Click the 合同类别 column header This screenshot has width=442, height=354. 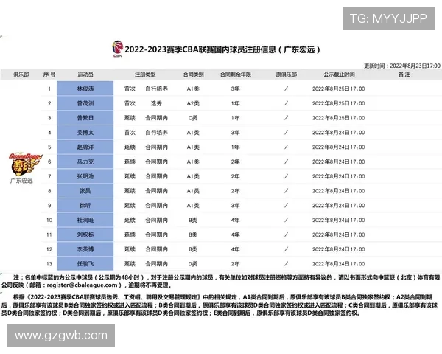193,74
